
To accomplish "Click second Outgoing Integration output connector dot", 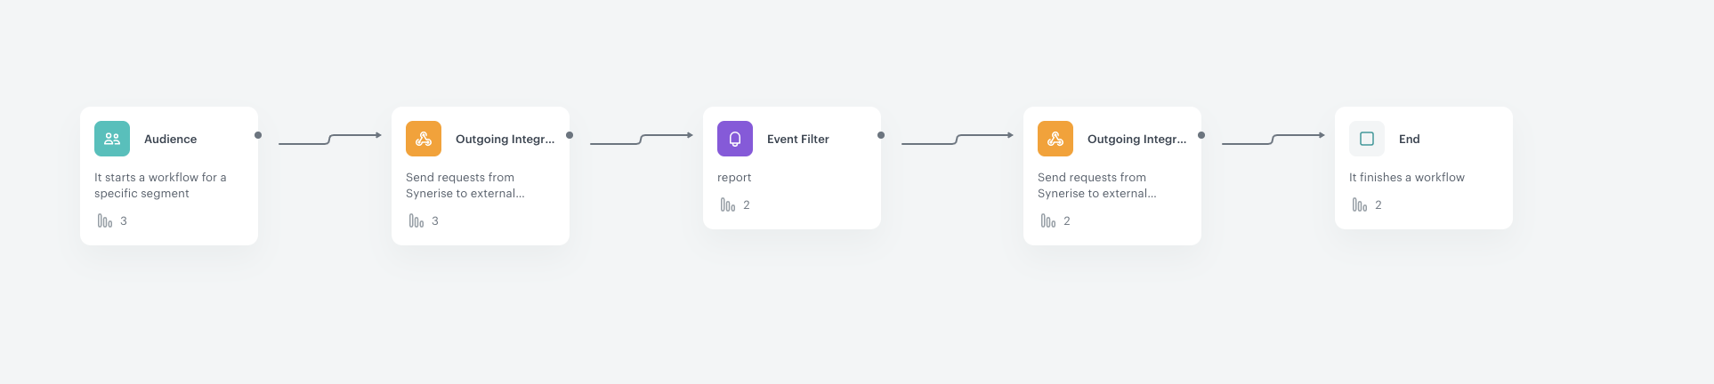I will (x=1201, y=135).
